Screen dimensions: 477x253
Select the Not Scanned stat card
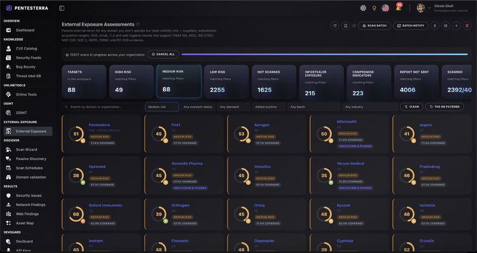(x=274, y=82)
